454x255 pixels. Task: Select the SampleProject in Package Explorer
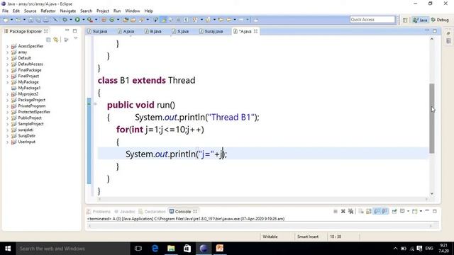[x=31, y=124]
